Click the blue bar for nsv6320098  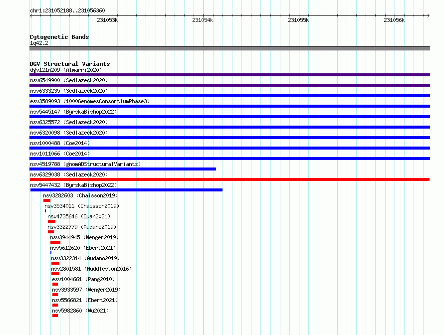[x=229, y=138]
